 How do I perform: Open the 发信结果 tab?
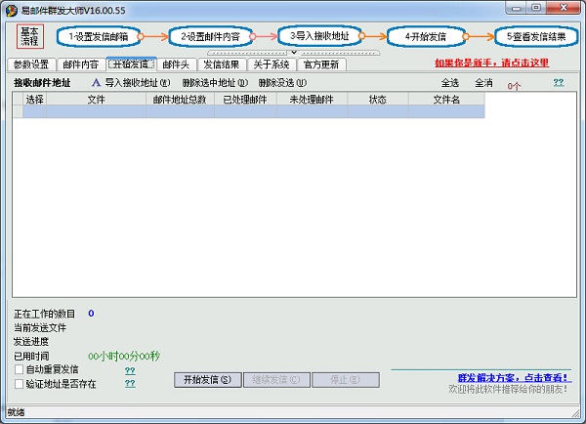221,64
